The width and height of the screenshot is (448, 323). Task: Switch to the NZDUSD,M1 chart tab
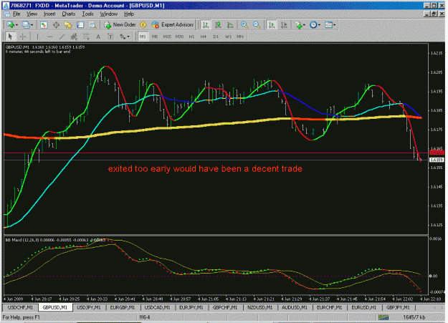point(259,307)
